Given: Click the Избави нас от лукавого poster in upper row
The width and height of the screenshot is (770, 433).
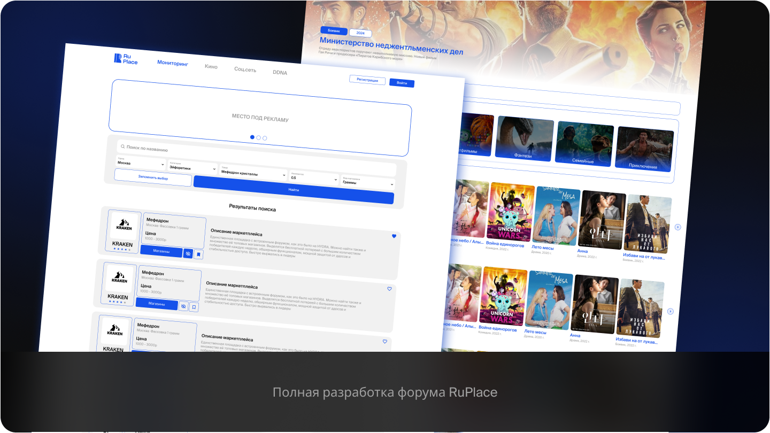Looking at the screenshot, I should pyautogui.click(x=648, y=224).
